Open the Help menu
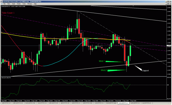This screenshot has height=105, width=172. point(35,4)
